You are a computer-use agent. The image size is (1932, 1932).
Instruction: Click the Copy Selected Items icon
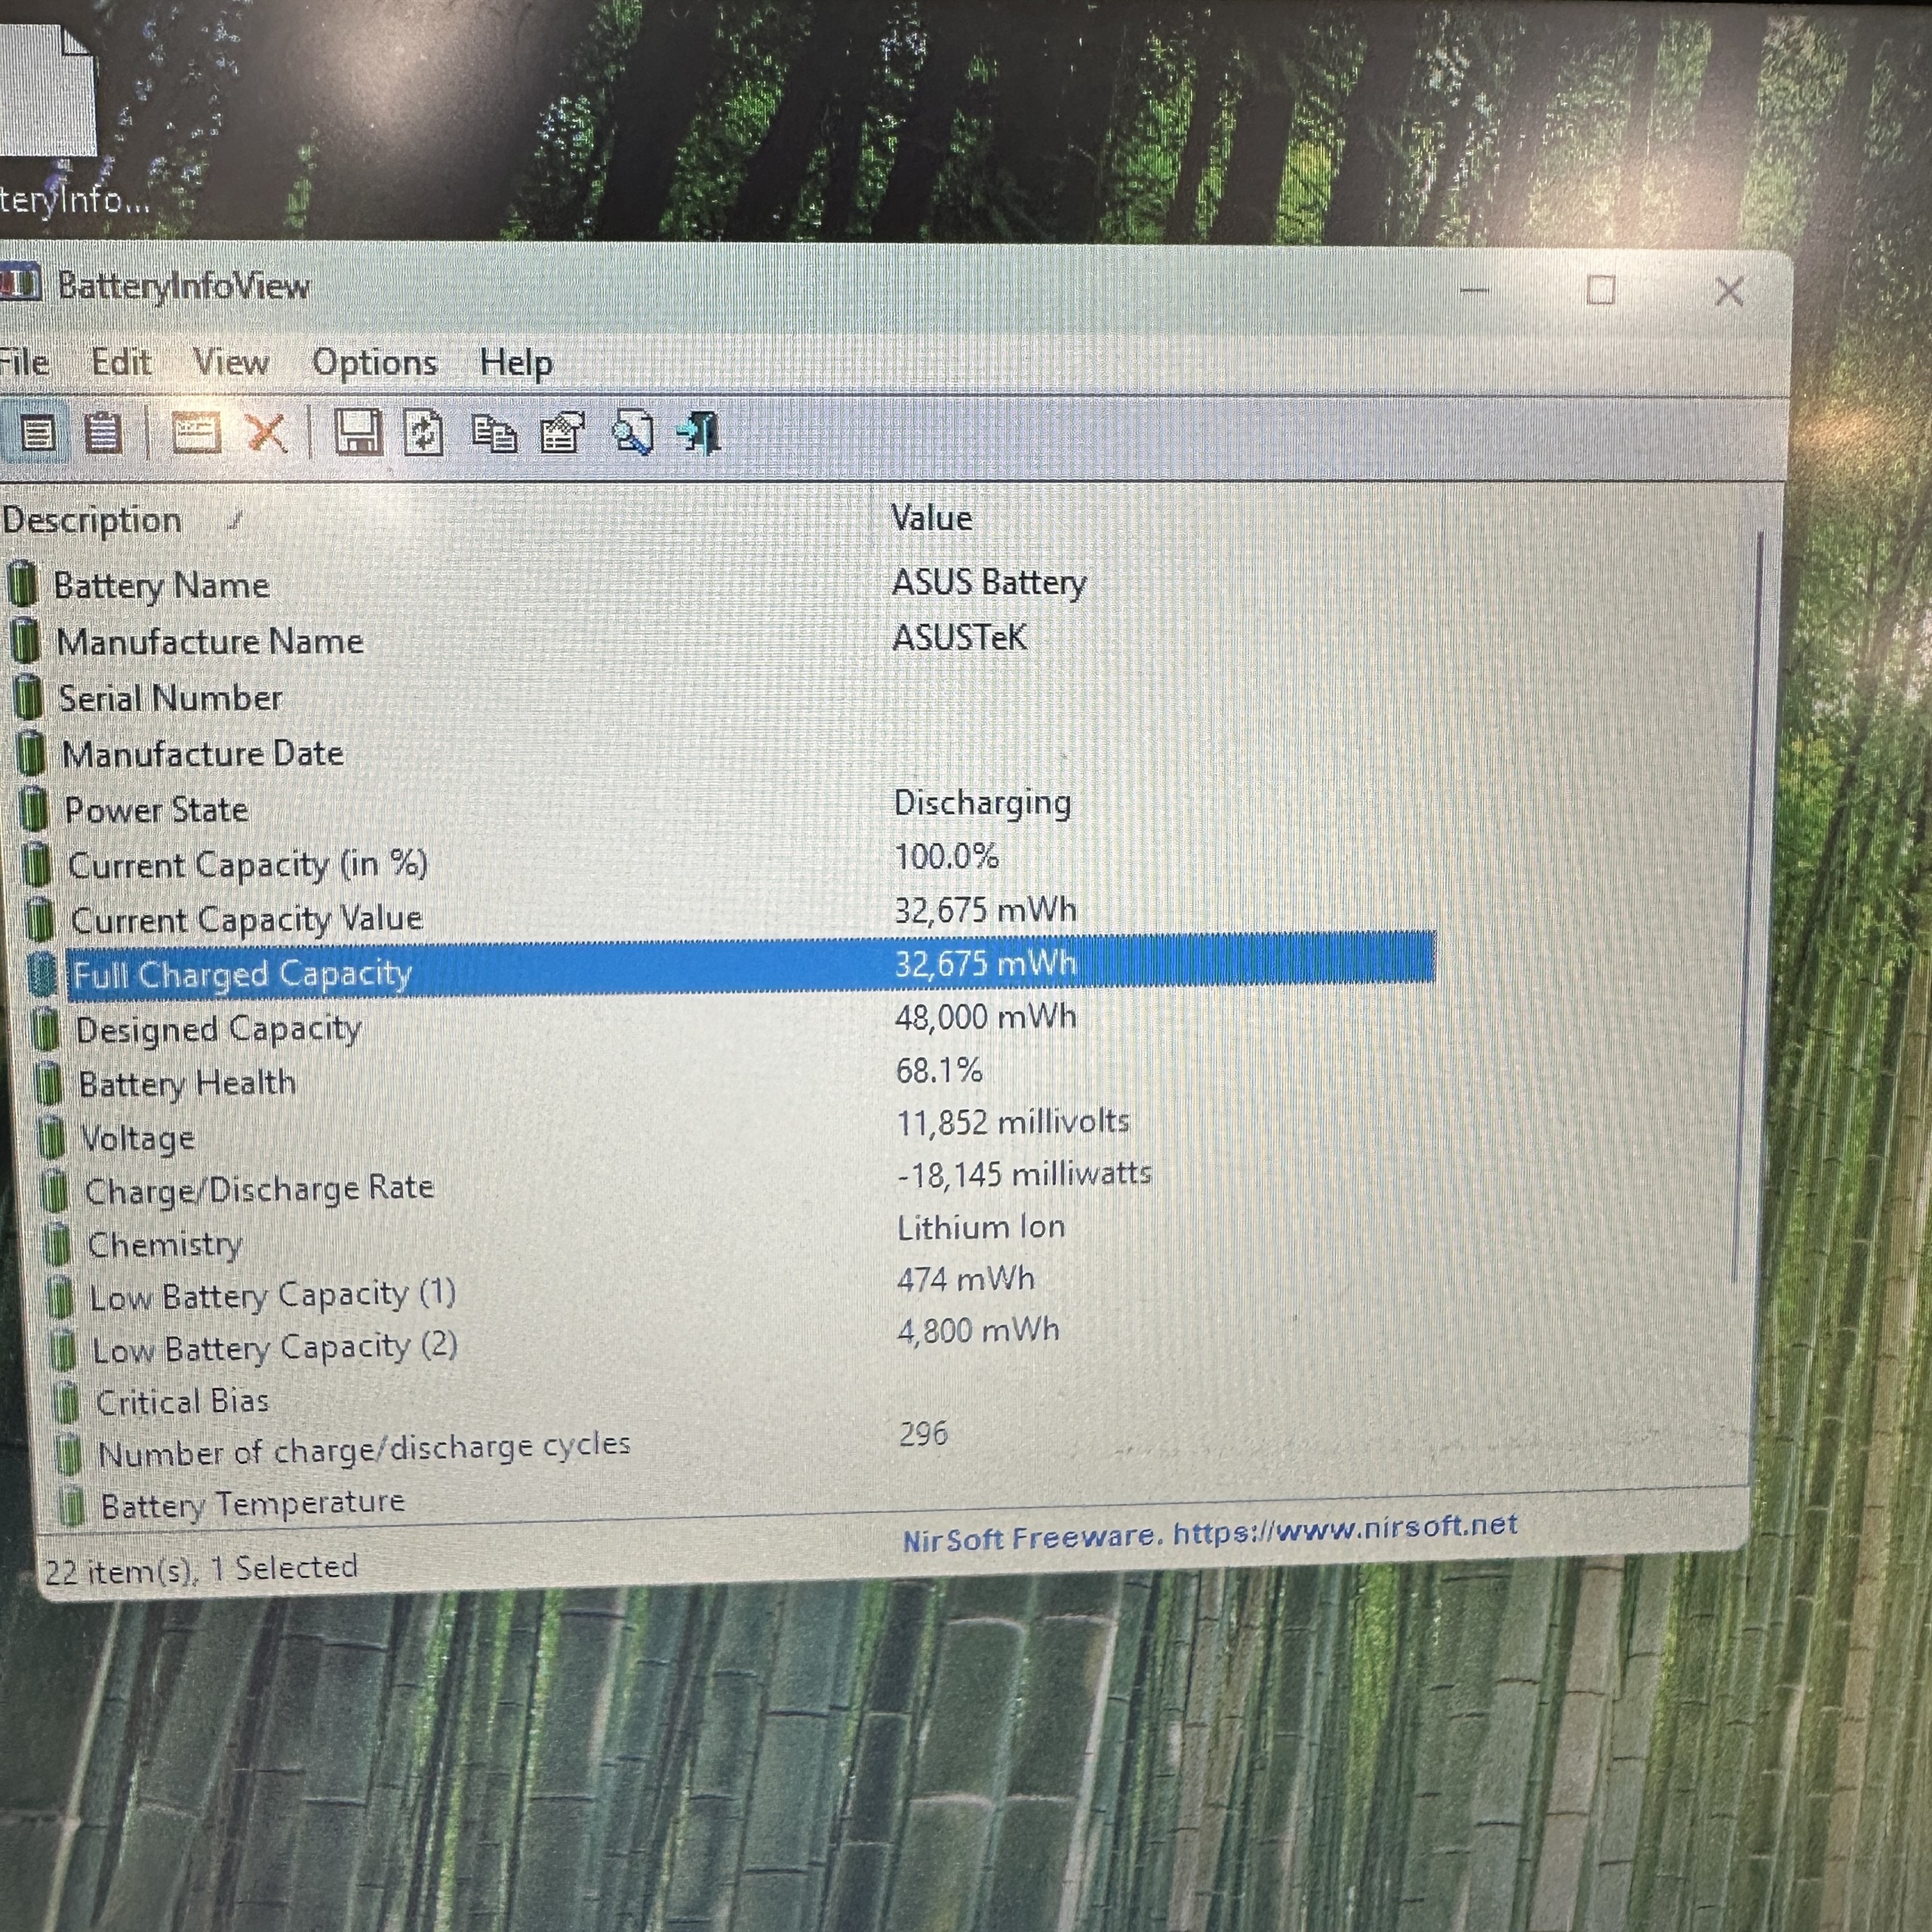click(x=494, y=434)
